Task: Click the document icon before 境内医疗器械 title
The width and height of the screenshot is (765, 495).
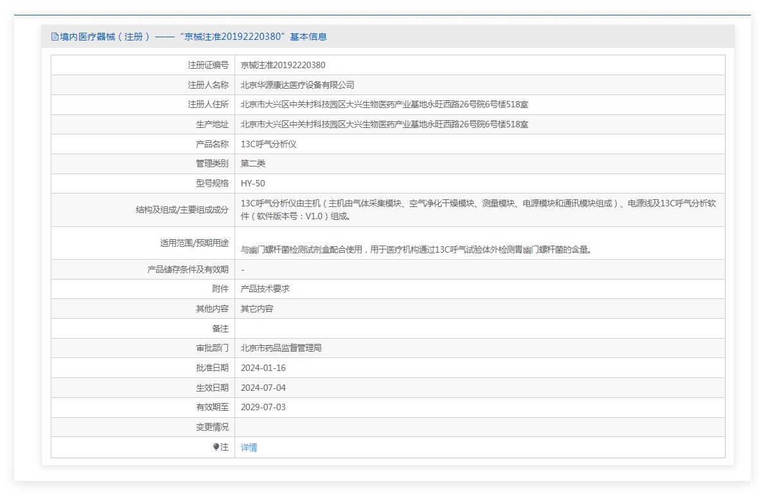Action: pyautogui.click(x=55, y=37)
